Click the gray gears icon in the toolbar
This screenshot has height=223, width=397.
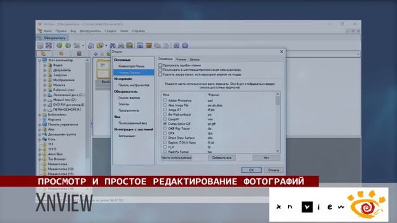pos(158,45)
